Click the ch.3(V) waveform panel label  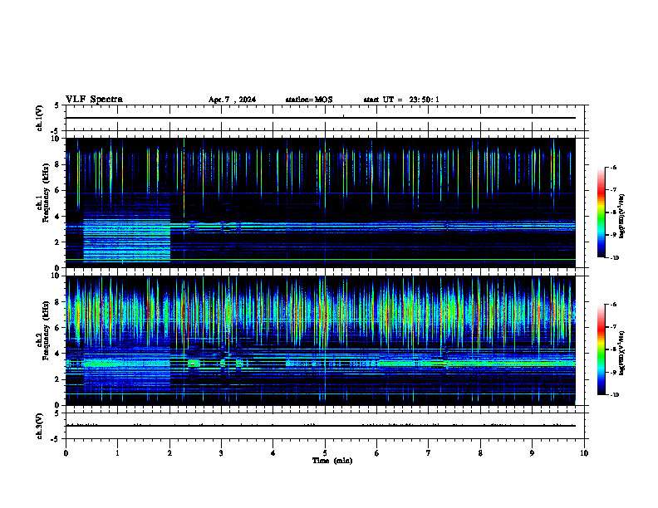coord(39,426)
